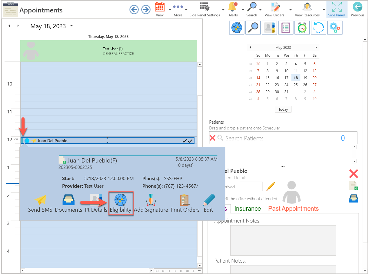This screenshot has width=369, height=275.
Task: Click side panel patient contact card icon
Action: [269, 28]
